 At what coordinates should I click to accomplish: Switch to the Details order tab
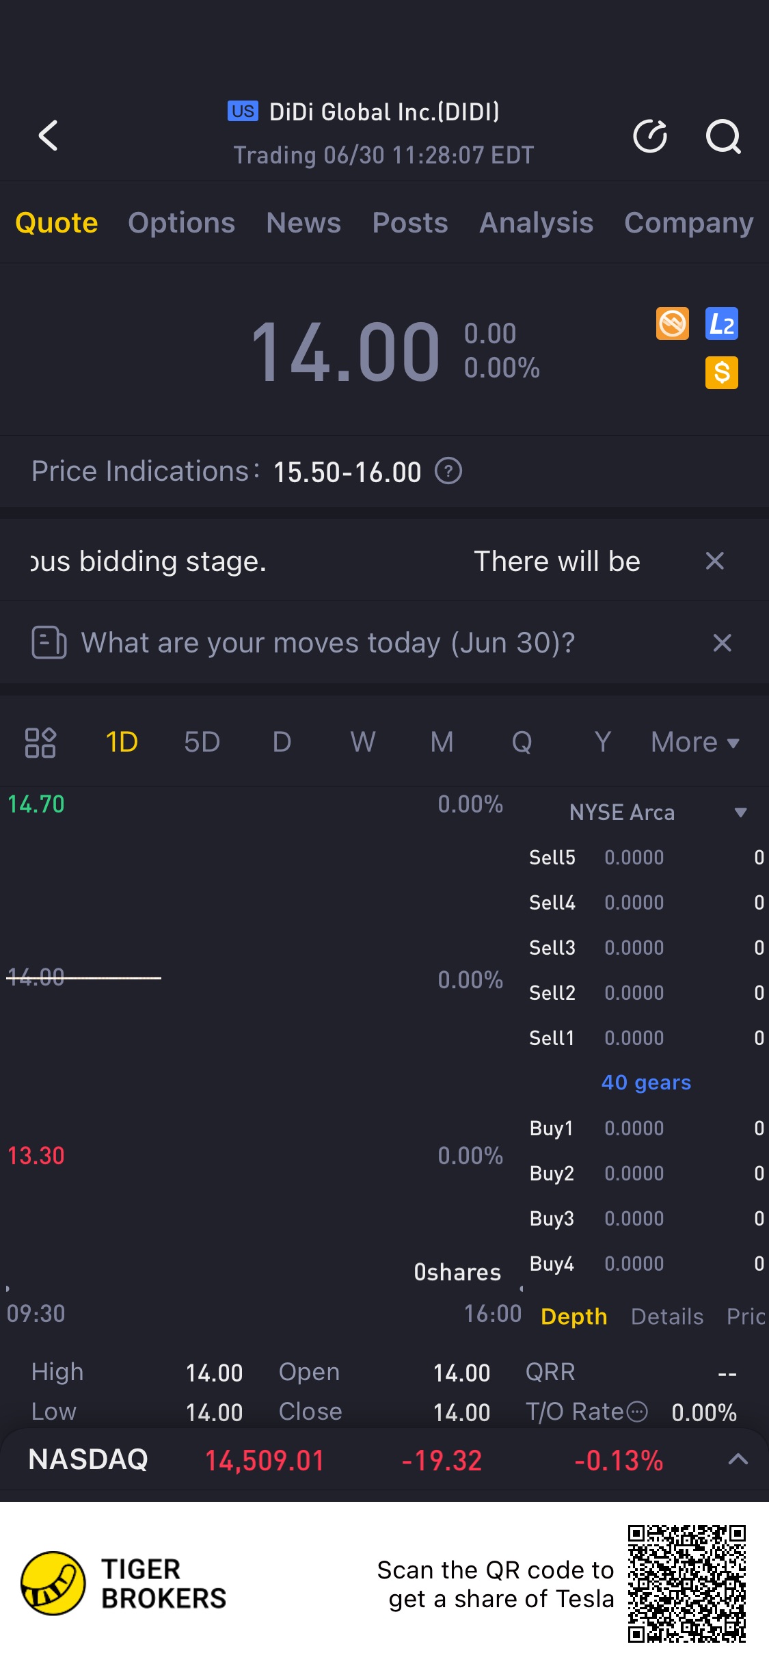667,1317
